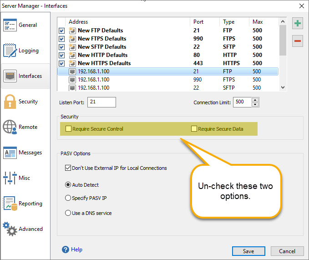The height and width of the screenshot is (260, 309).
Task: Switch to the Reporting section label
Action: click(30, 204)
